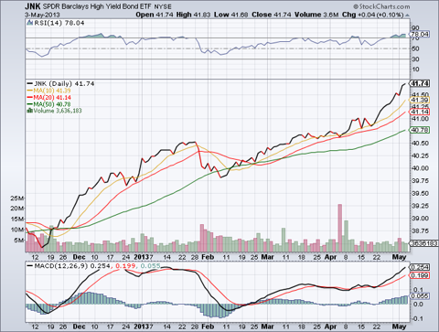Screen dimensions: 439x332
Task: Select the SPDR Barclays High Yield Bond ETF title
Action: click(x=97, y=6)
